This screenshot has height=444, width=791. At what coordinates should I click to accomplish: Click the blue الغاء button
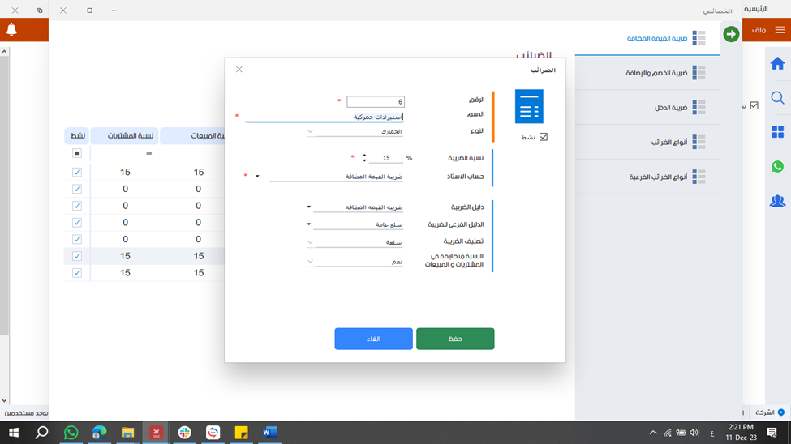pos(373,339)
